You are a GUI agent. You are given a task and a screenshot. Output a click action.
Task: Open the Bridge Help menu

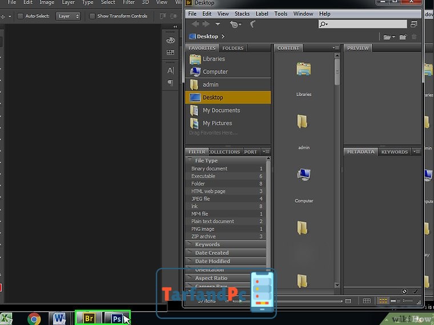325,14
